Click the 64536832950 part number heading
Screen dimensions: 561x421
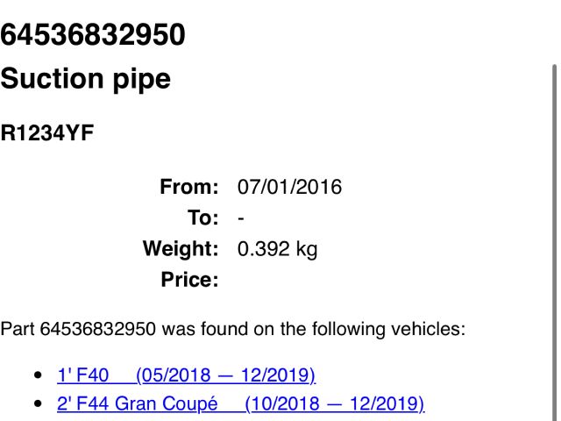tap(93, 35)
